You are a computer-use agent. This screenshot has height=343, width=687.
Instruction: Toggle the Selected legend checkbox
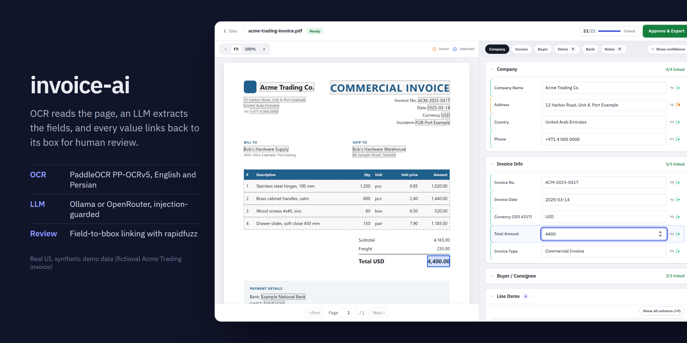pyautogui.click(x=455, y=49)
